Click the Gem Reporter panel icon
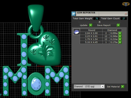The image size is (131, 98). click(74, 14)
